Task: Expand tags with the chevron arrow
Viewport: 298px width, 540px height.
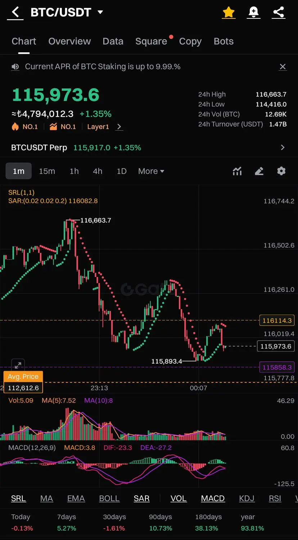Action: click(119, 127)
